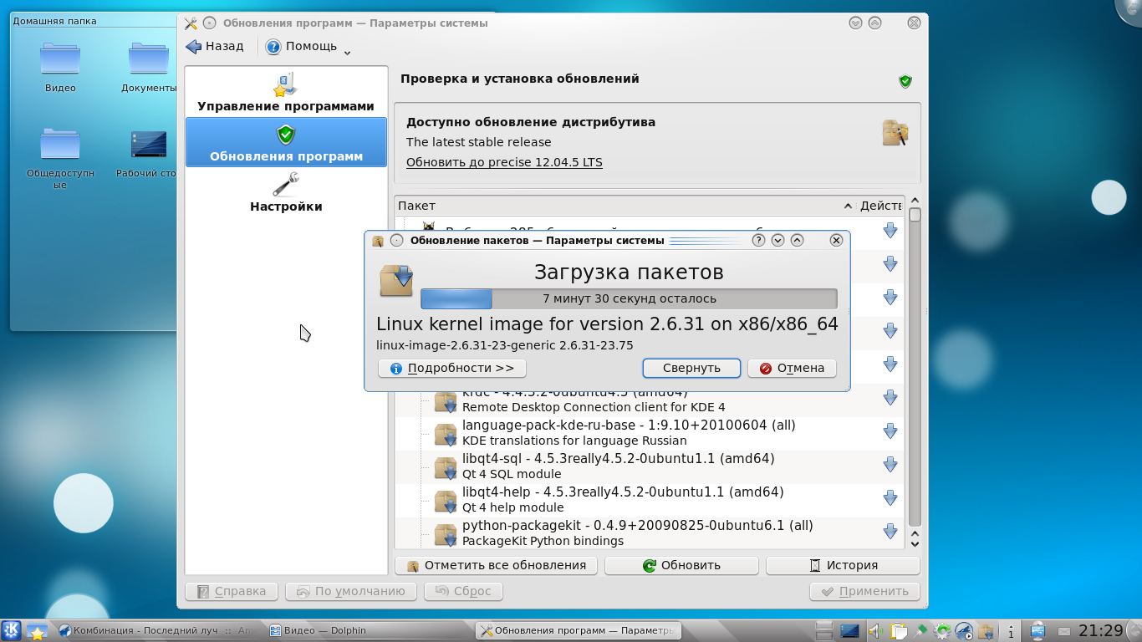The width and height of the screenshot is (1142, 642).
Task: Click the scrollbar down arrow in the package list
Action: (915, 543)
